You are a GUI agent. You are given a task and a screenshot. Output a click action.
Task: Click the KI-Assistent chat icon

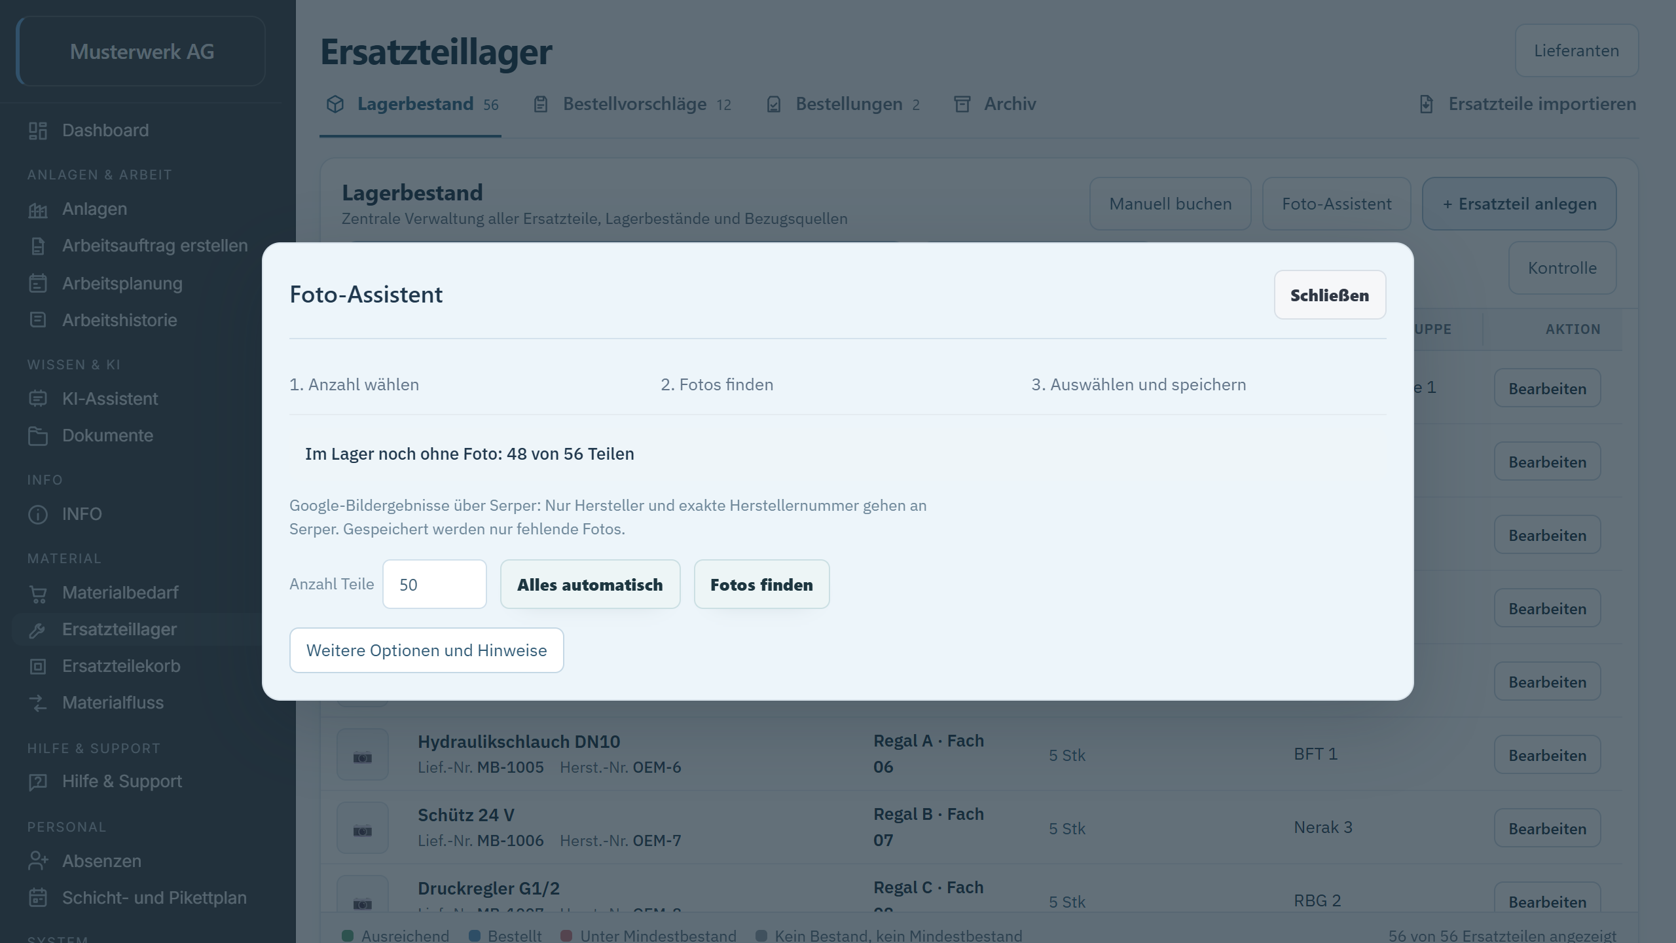click(x=38, y=399)
